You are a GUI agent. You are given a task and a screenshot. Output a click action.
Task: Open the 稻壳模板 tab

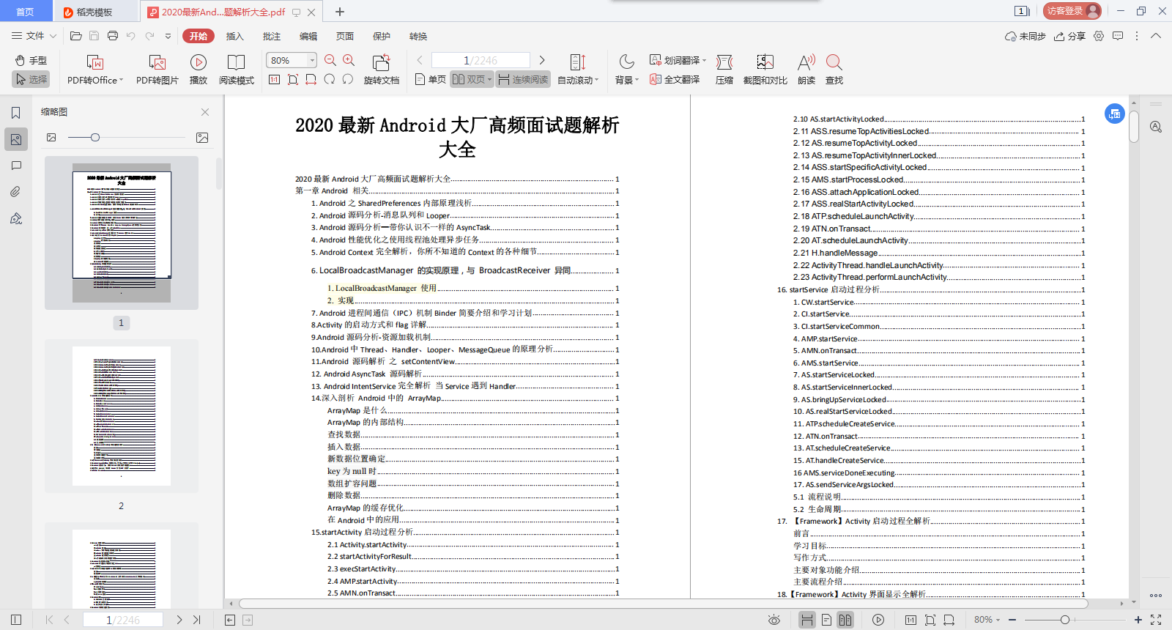click(95, 12)
